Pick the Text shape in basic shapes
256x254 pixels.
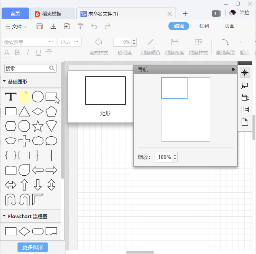tap(11, 97)
